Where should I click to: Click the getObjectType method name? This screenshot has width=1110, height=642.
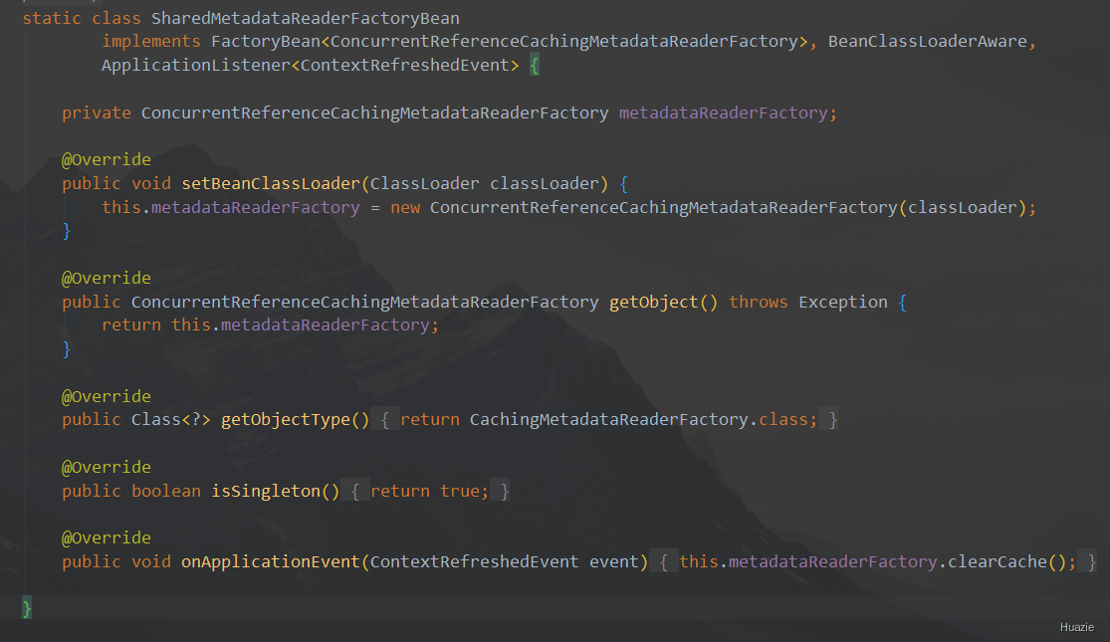tap(286, 420)
